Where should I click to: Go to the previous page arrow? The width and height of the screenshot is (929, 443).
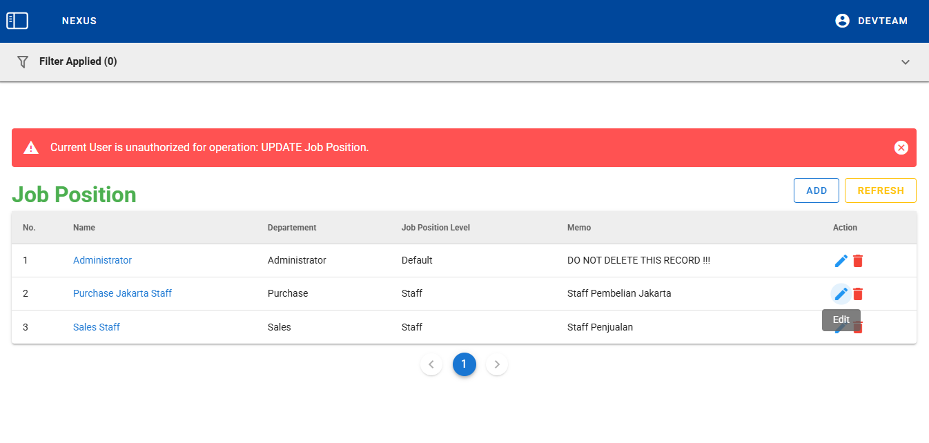click(431, 364)
